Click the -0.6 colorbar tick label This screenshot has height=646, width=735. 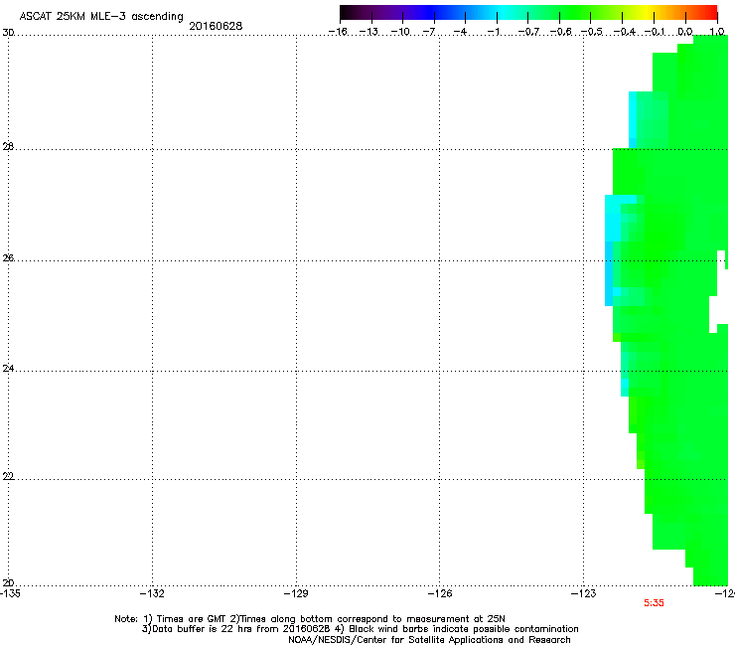pos(560,32)
